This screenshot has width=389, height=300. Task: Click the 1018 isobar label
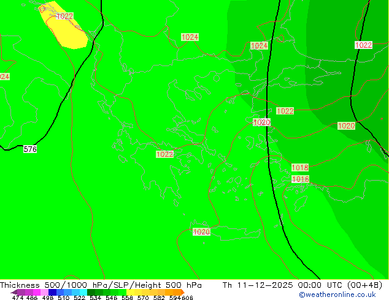[x=300, y=168]
